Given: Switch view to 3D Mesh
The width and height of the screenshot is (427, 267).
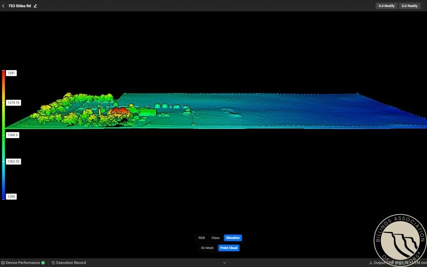Looking at the screenshot, I should (x=207, y=248).
